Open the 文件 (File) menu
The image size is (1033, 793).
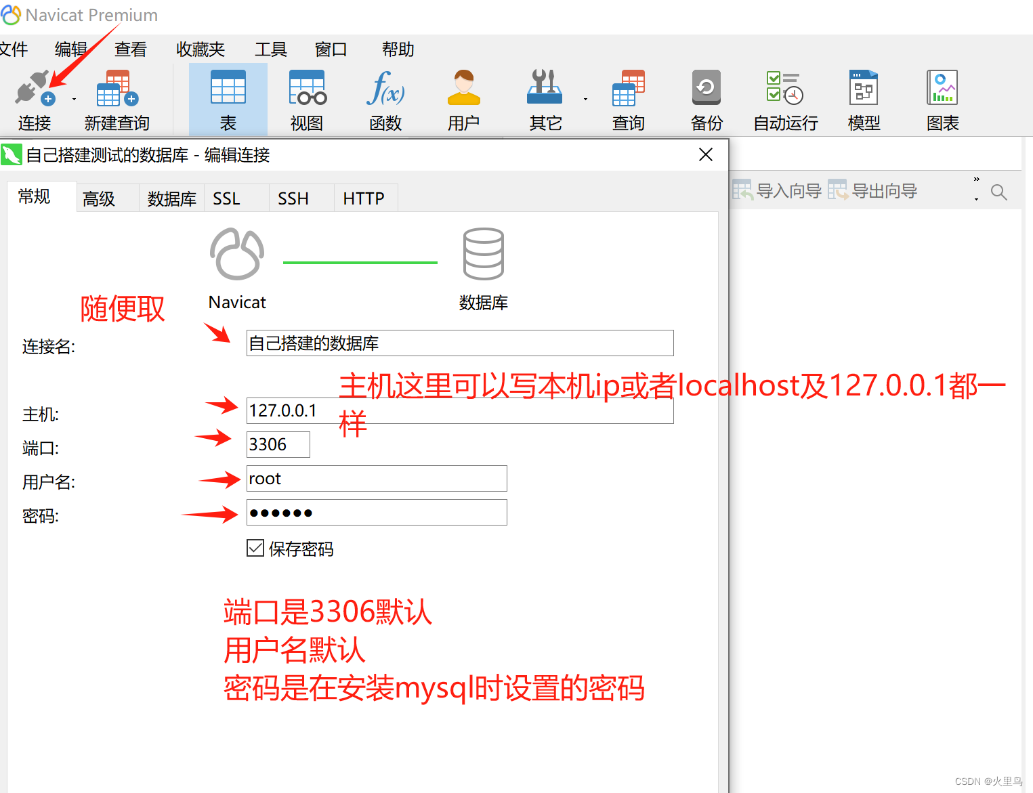(x=14, y=49)
